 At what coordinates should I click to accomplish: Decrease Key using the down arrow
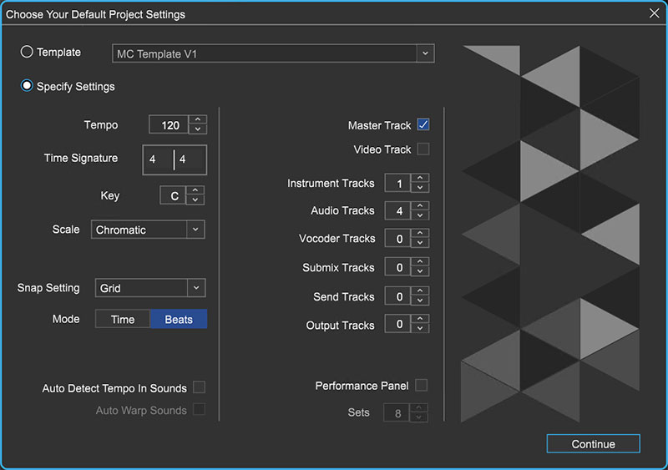(195, 200)
